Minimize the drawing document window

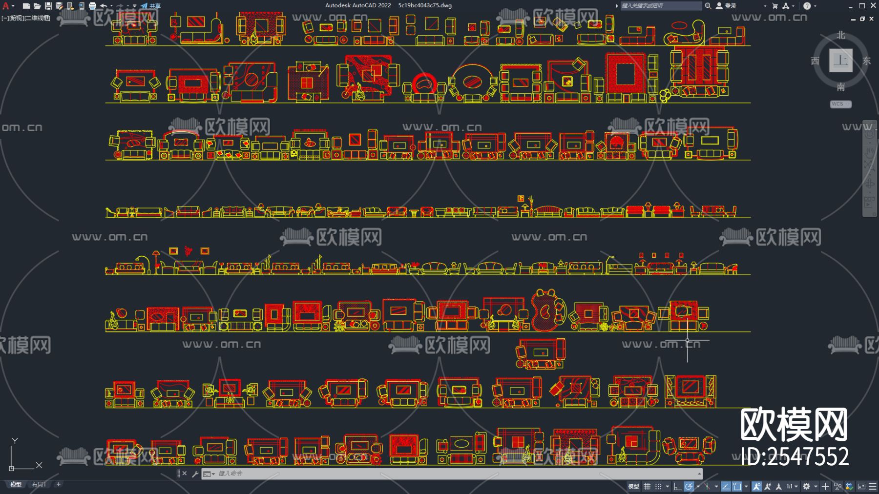853,19
